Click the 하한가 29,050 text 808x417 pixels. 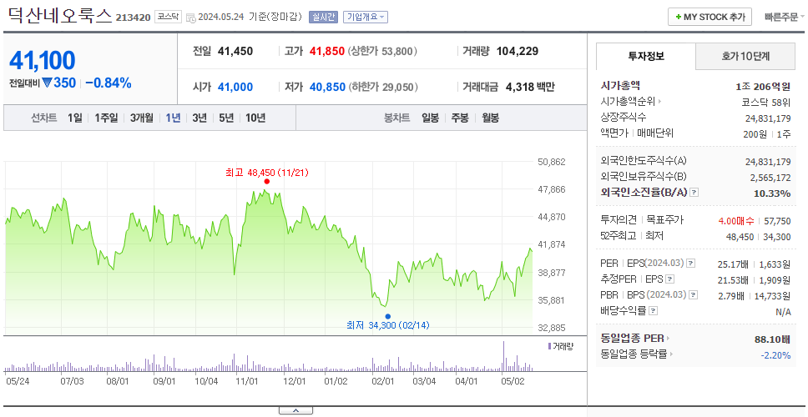point(383,87)
